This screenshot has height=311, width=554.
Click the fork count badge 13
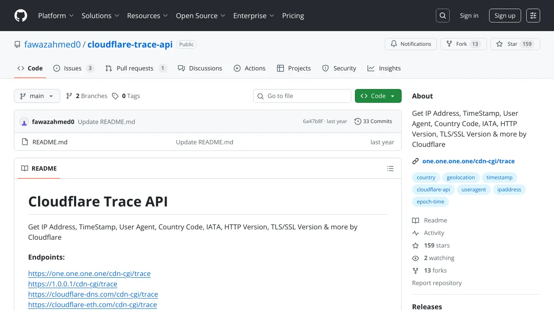coord(475,44)
